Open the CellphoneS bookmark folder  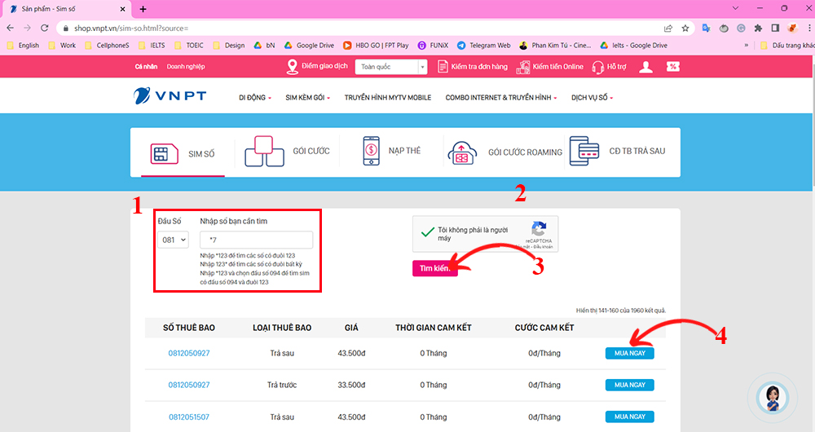[x=107, y=45]
